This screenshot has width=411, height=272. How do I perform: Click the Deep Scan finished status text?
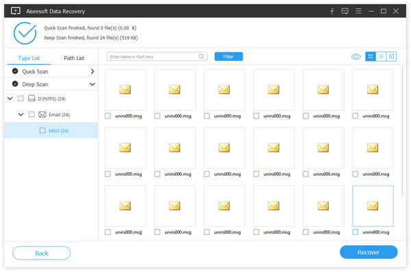point(90,38)
